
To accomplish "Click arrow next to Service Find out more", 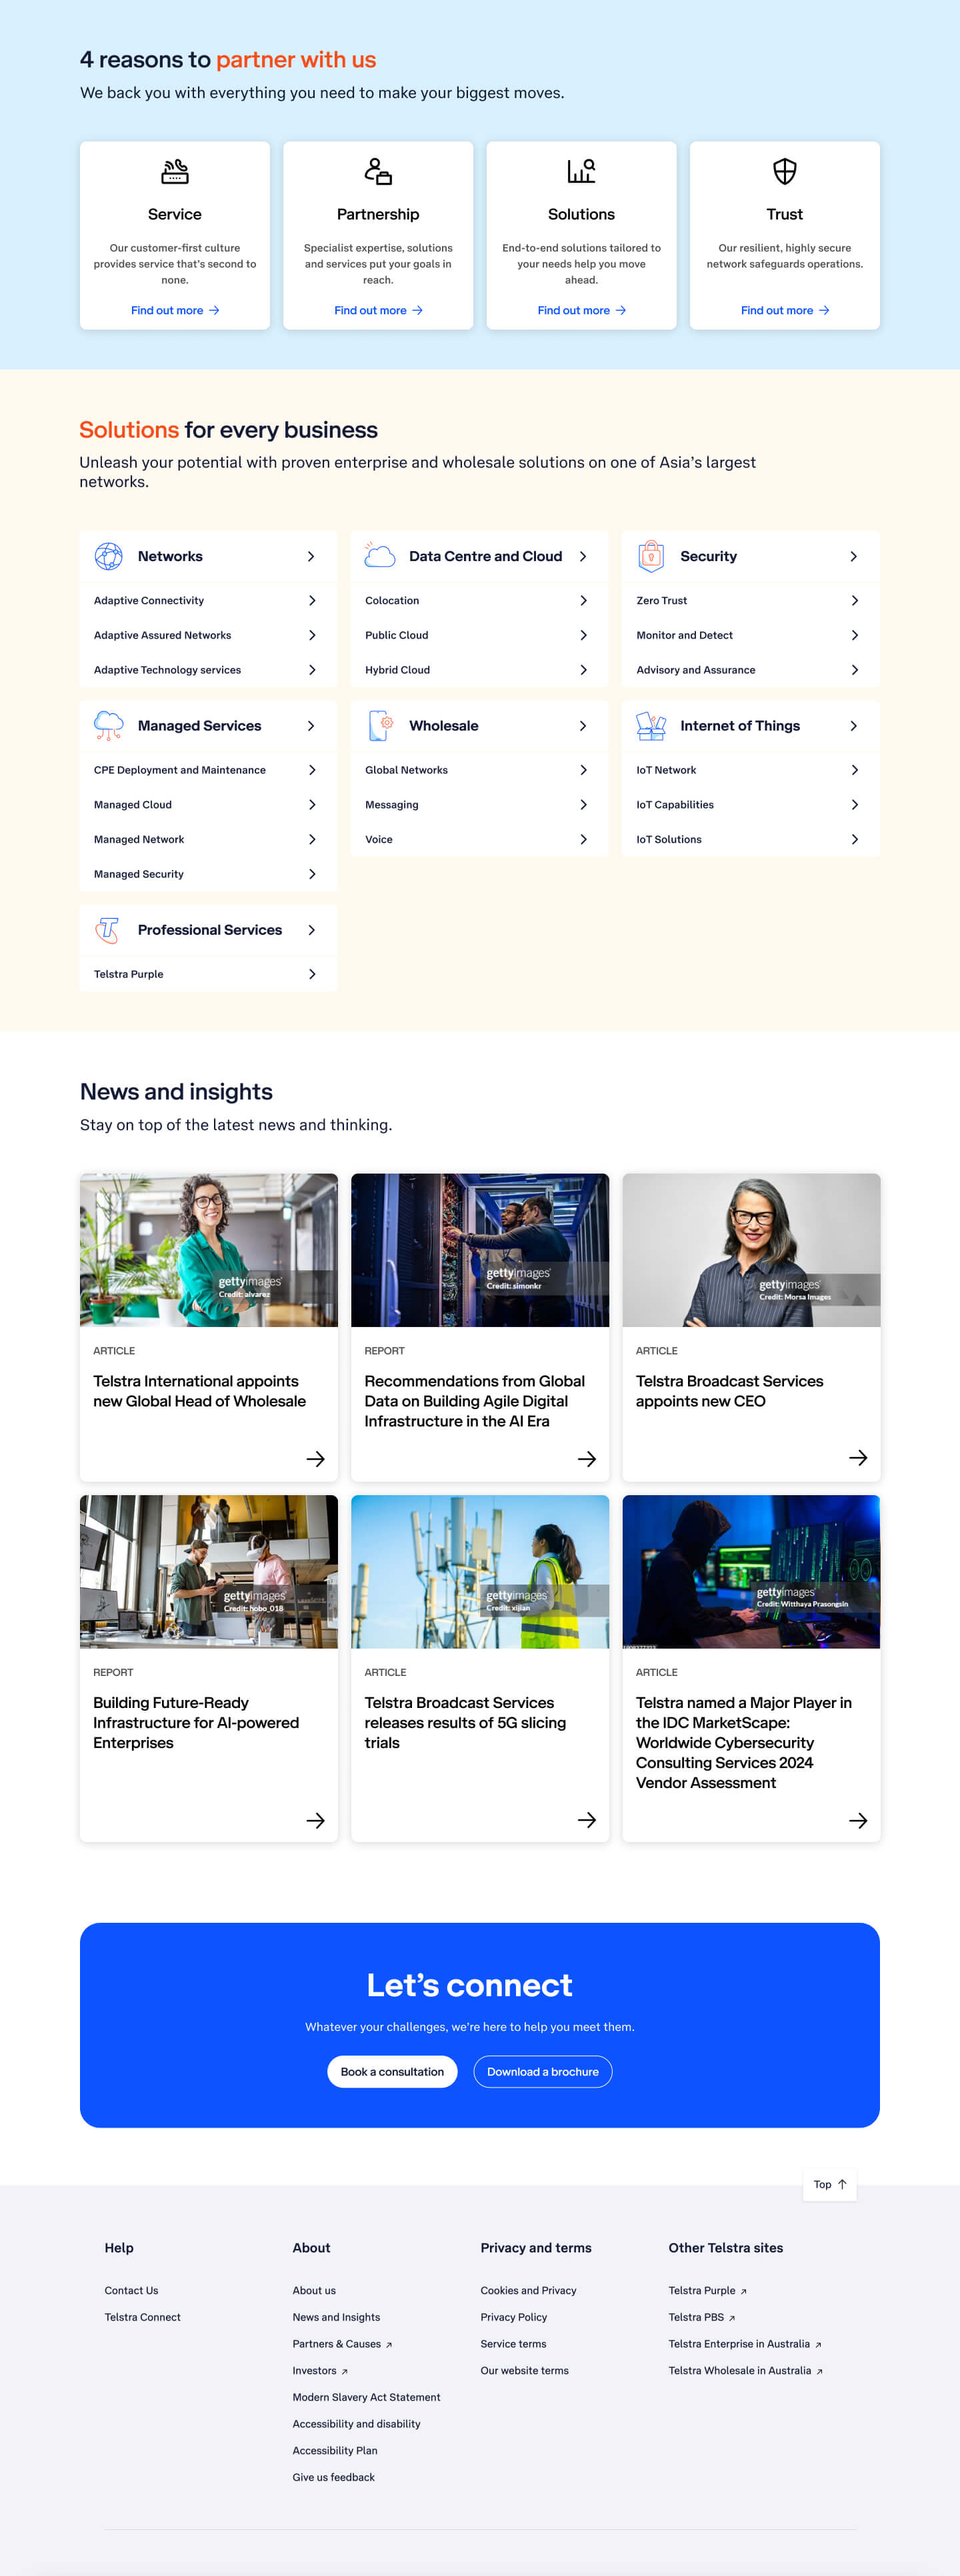I will coord(214,311).
